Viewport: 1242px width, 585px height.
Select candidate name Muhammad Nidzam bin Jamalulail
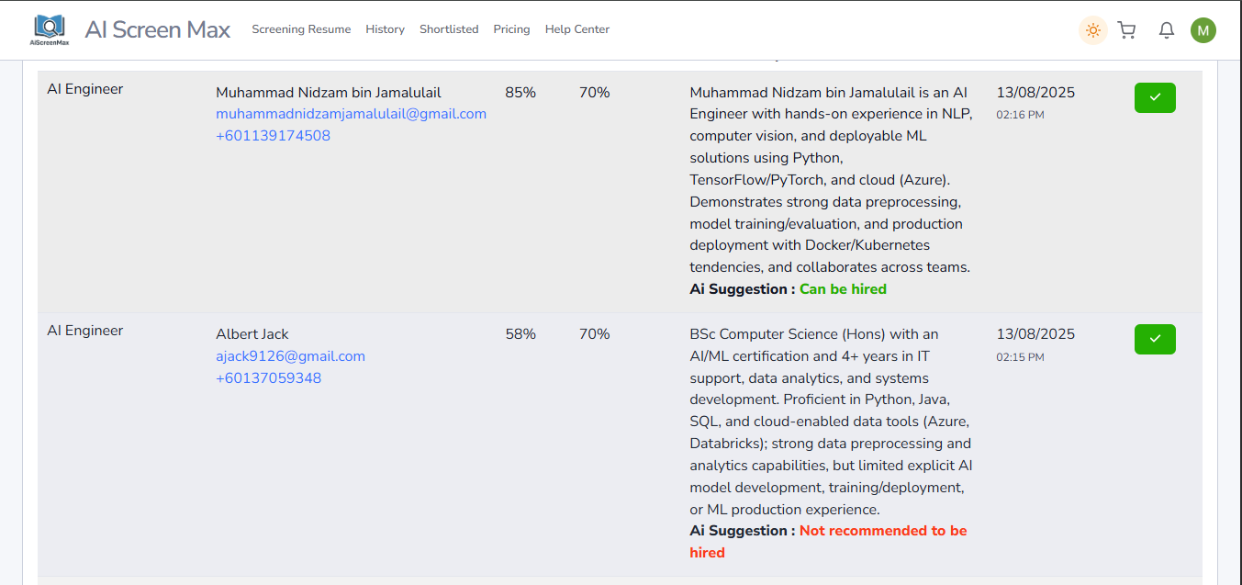329,93
